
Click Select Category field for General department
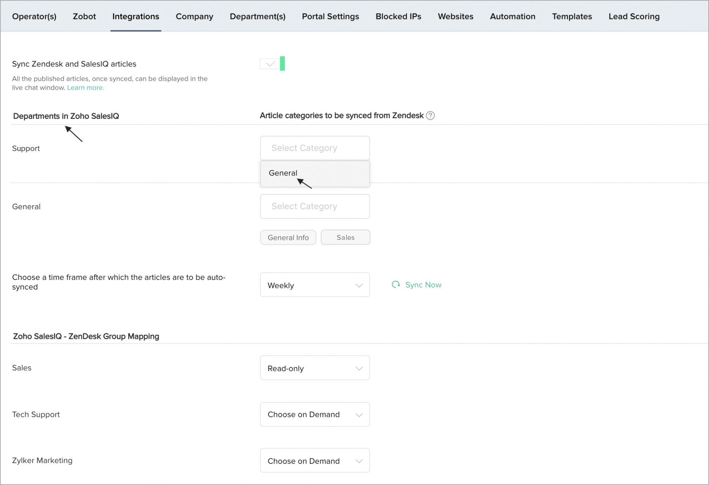click(315, 207)
